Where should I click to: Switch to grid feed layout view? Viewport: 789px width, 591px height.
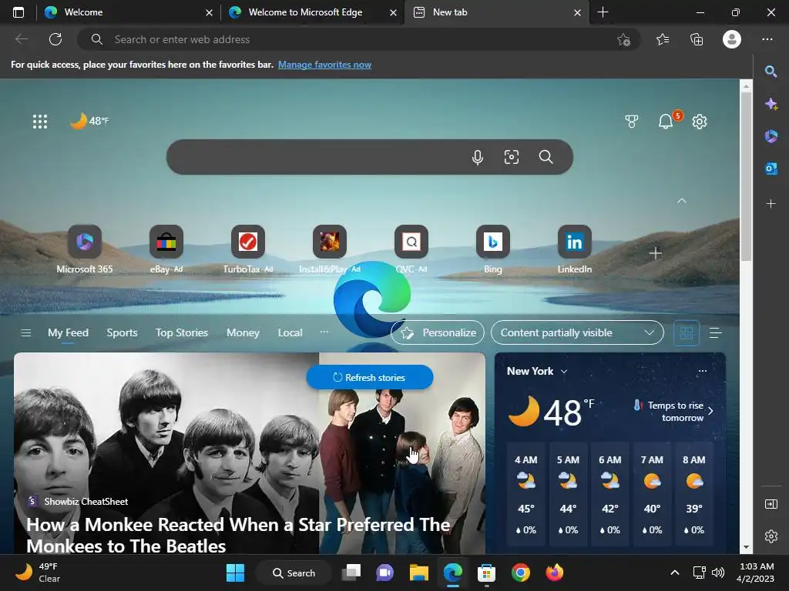tap(687, 332)
